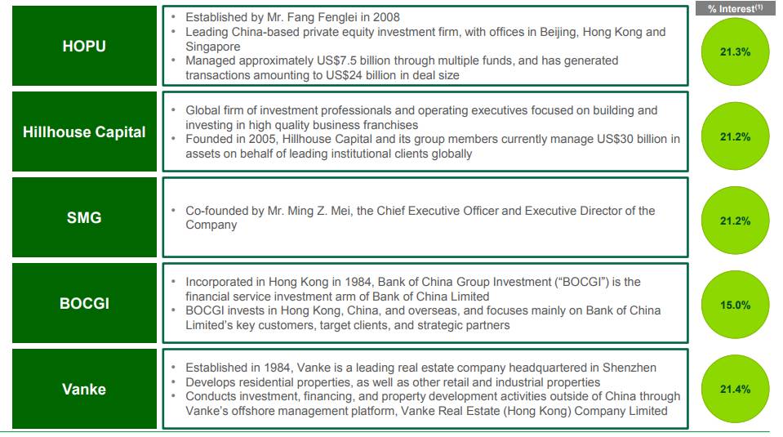
Task: Click the Ming Z. Mei co-founder text
Action: pos(420,217)
